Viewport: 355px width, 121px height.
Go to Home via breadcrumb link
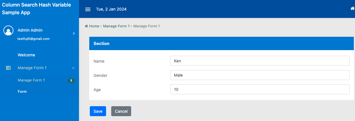[x=94, y=26]
